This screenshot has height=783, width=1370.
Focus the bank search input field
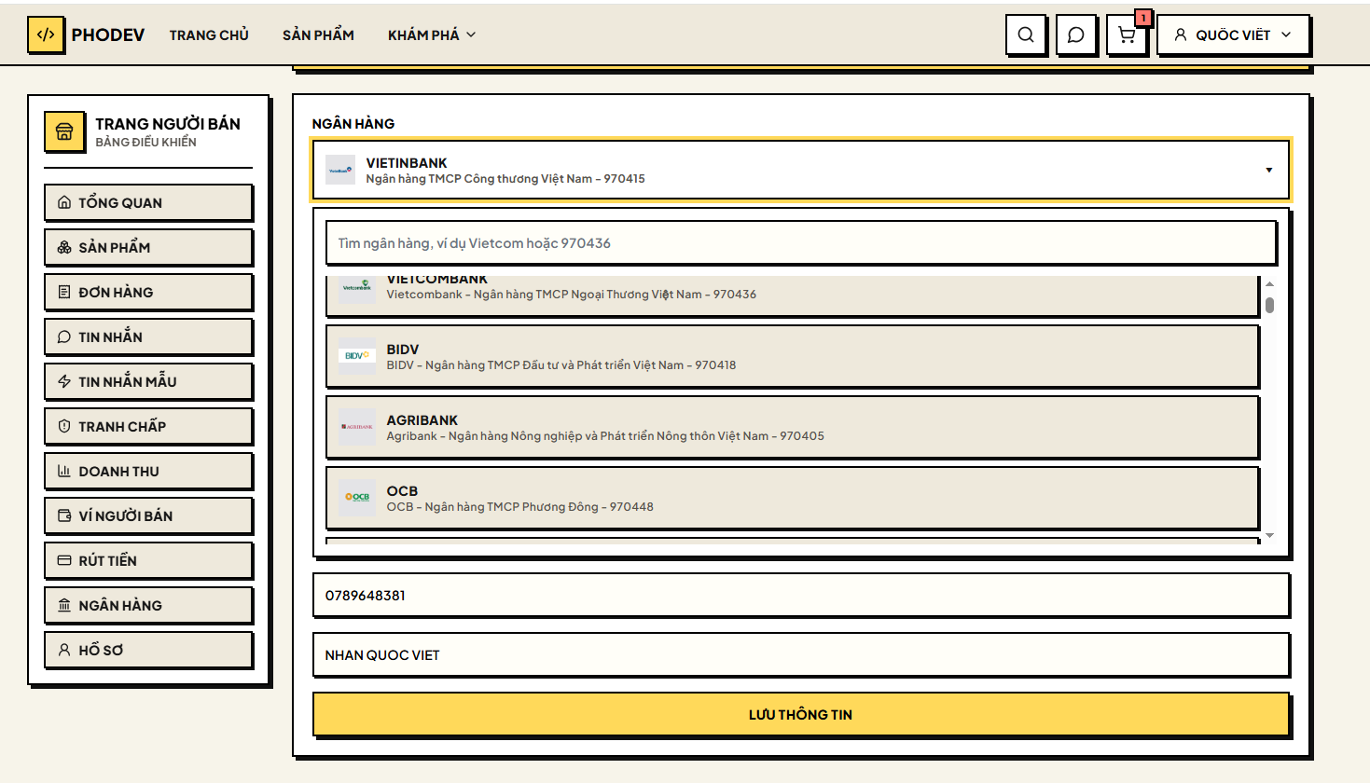tap(801, 243)
